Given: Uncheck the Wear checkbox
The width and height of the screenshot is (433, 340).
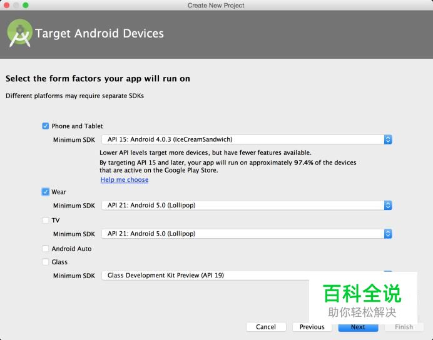Looking at the screenshot, I should click(x=45, y=192).
